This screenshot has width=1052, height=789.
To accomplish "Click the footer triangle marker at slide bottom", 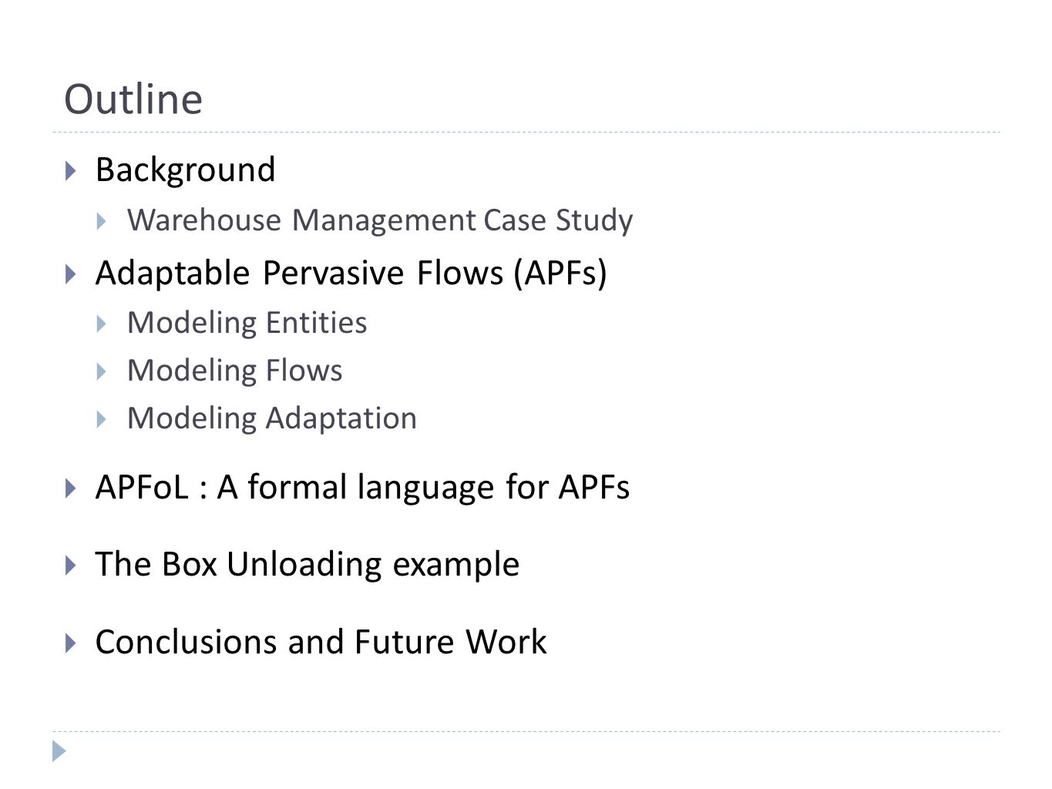I will coord(59,750).
